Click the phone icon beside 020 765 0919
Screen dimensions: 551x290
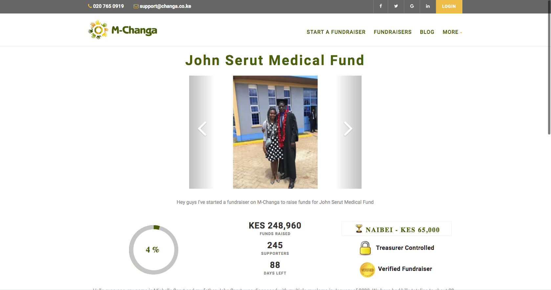click(x=90, y=6)
